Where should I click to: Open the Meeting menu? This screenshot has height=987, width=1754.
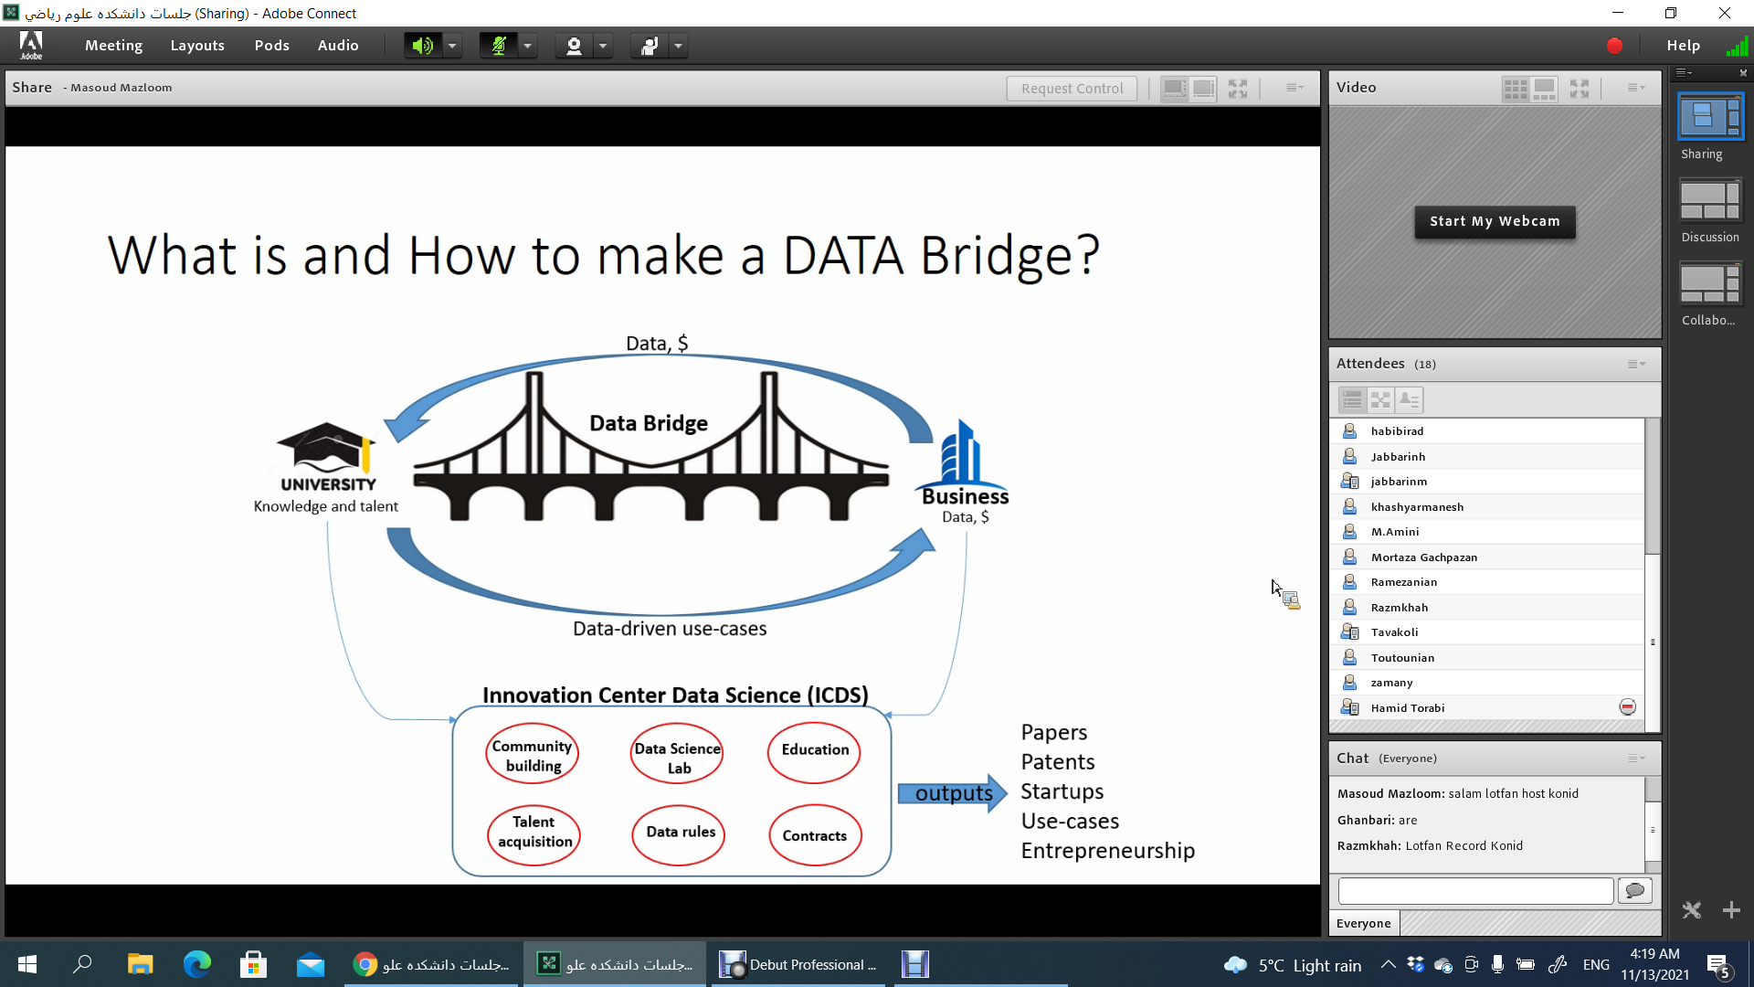tap(113, 46)
